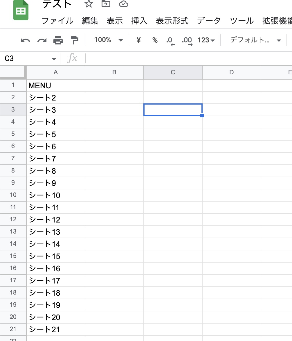292x341 pixels.
Task: Open the デフォルト font dropdown
Action: coord(255,40)
